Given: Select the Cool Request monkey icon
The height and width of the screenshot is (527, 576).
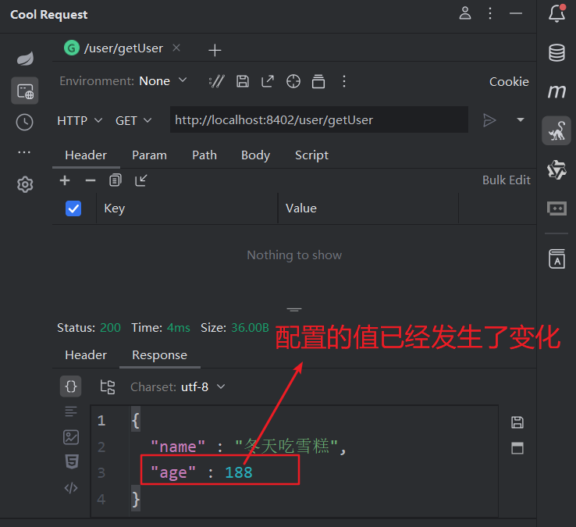Looking at the screenshot, I should tap(556, 131).
